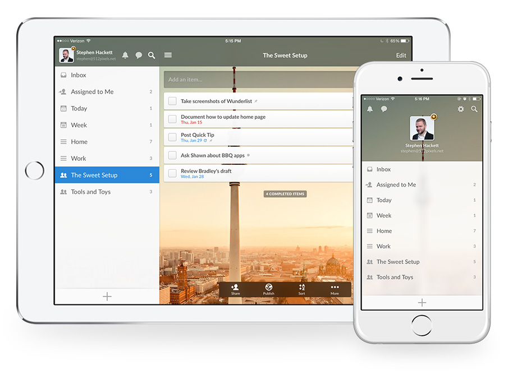
Task: Click Week calendar icon on iPhone list
Action: click(370, 215)
